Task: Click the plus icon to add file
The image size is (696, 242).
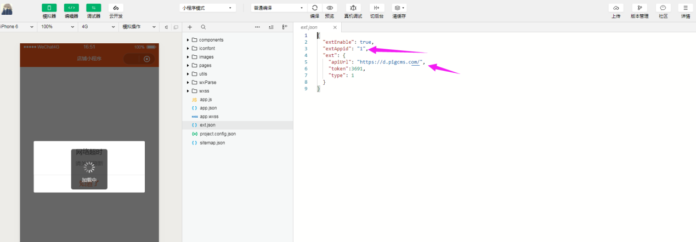Action: 190,27
